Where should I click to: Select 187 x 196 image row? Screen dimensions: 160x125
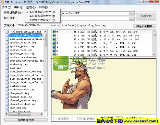[102, 51]
